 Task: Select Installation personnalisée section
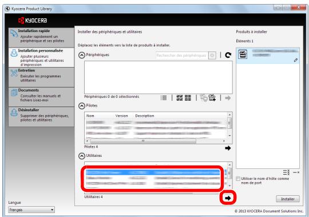(x=41, y=57)
